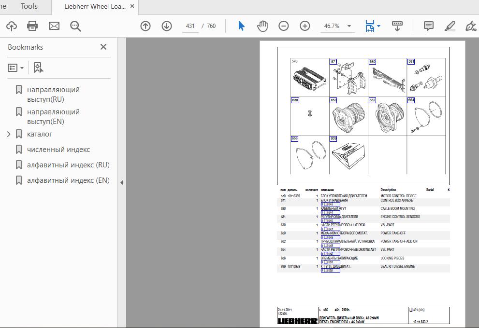479x328 pixels.
Task: Open the алфавитный индекс (EN) bookmark
Action: [68, 180]
